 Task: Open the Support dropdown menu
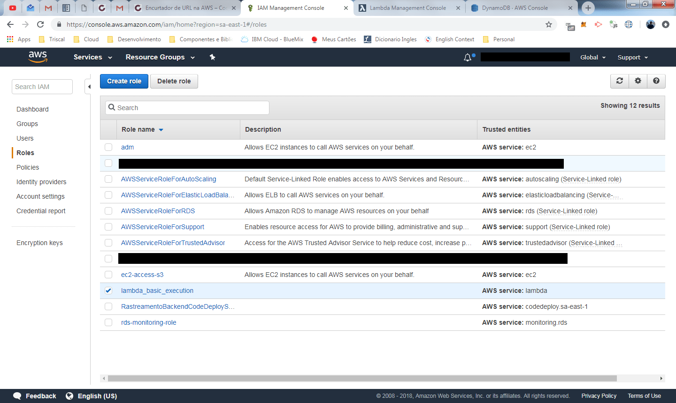[x=633, y=57]
